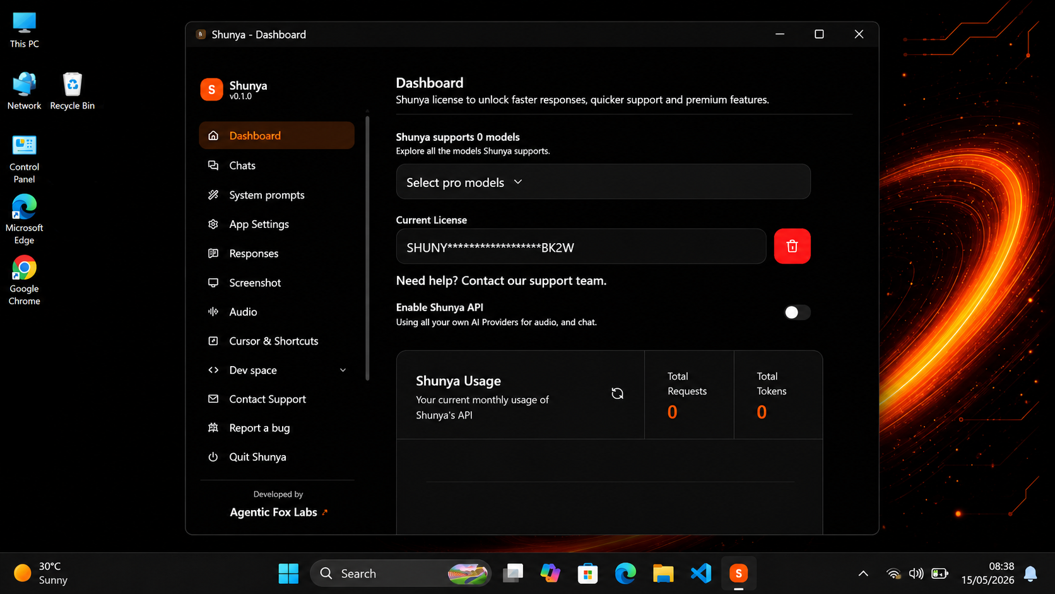Select Report a bug
1055x594 pixels.
(x=276, y=428)
